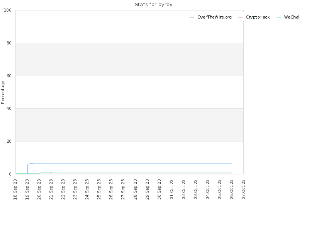Click the green WeChall legend swatch
This screenshot has height=232, width=309.
[278, 18]
